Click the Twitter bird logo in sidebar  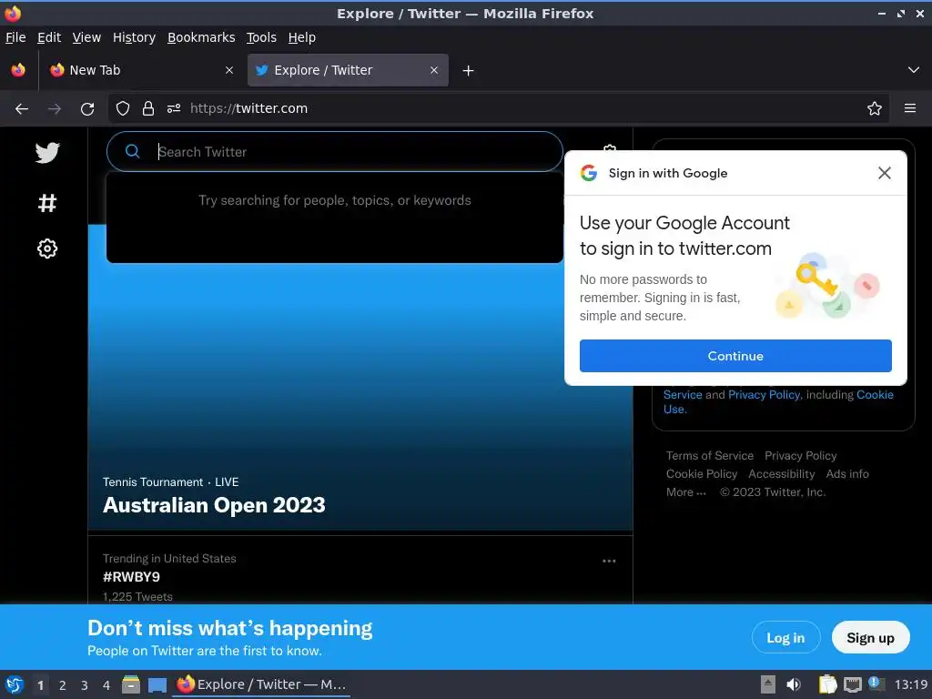click(x=47, y=153)
